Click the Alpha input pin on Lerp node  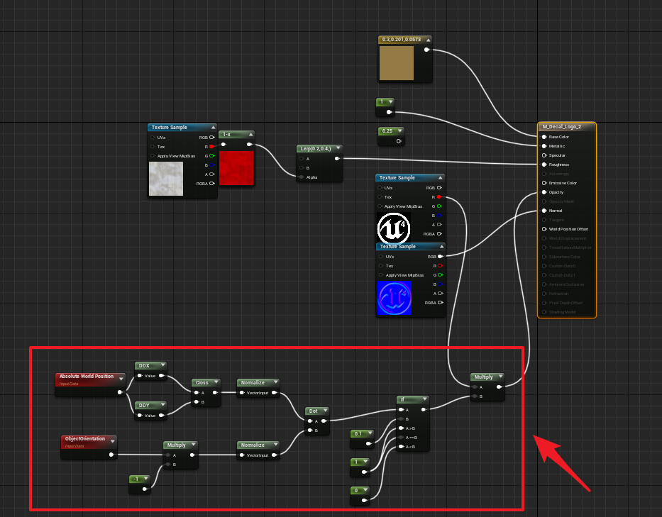[301, 177]
